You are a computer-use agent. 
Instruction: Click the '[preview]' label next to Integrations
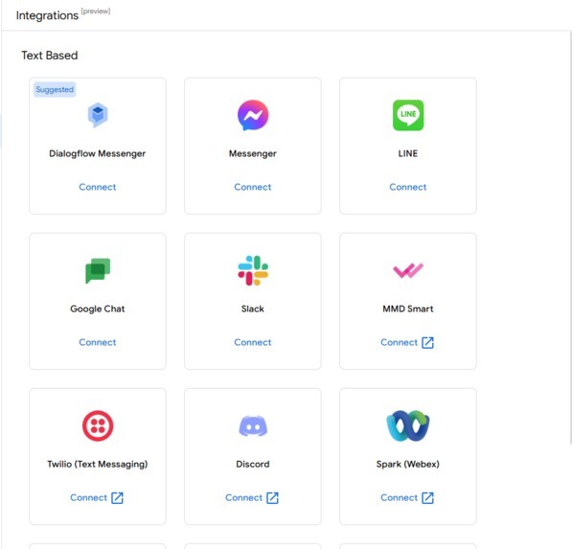[96, 11]
